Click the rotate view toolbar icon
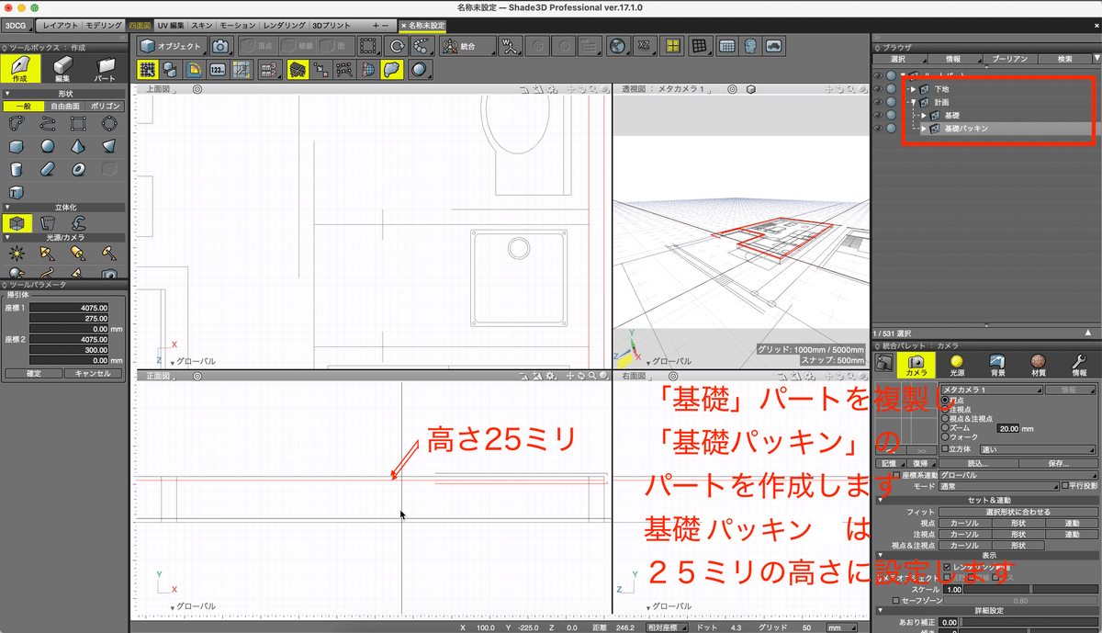 click(396, 46)
